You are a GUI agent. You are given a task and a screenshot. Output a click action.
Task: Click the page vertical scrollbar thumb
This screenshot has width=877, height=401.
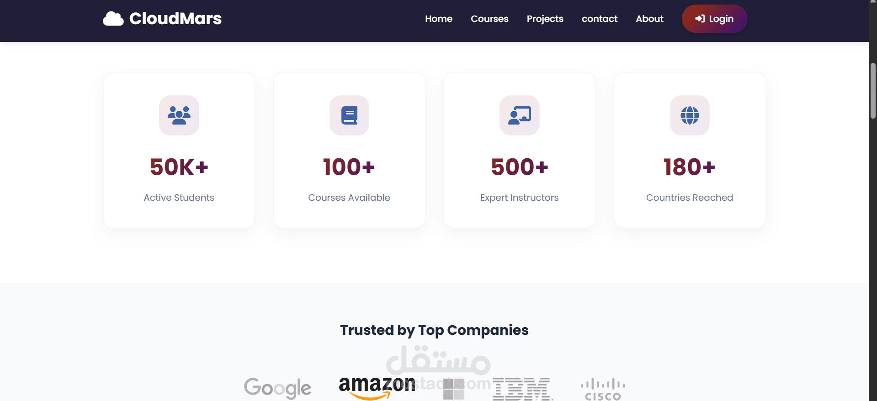coord(873,91)
